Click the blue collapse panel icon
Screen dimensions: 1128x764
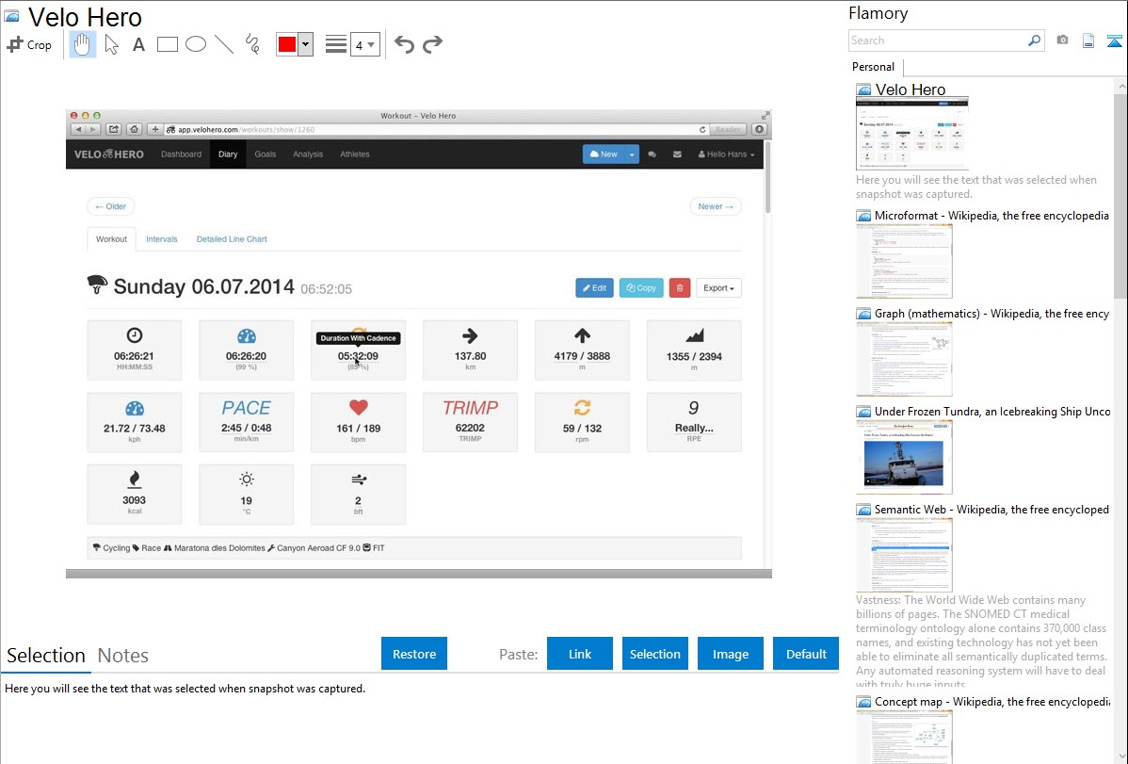(1114, 41)
